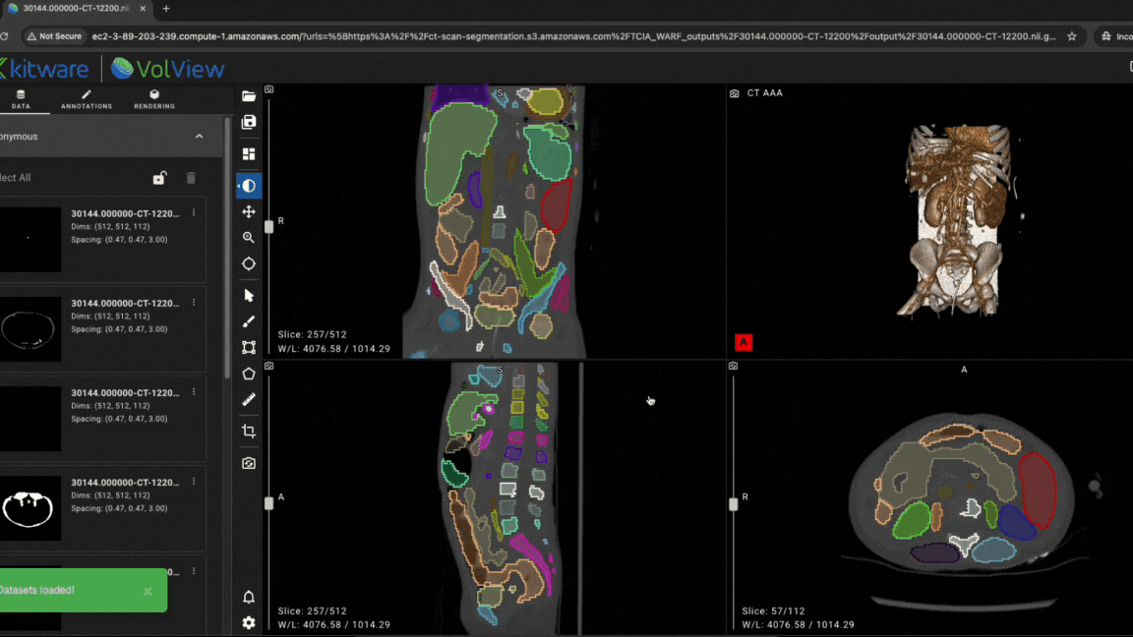Viewport: 1133px width, 637px height.
Task: Open options menu of fifth partially hidden dataset
Action: [194, 571]
